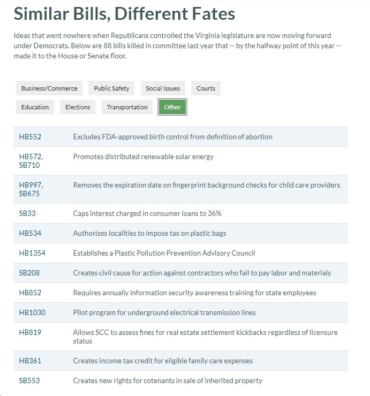Click HB1030 transmission lines bill

32,312
